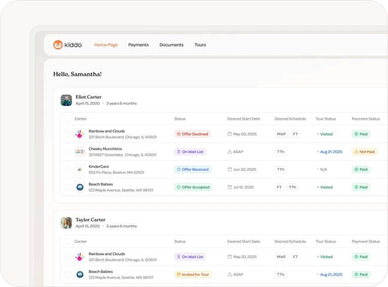Click Visited tour status in Eliot's Beach Babies row
Viewport: 388px width, 287px height.
[326, 187]
